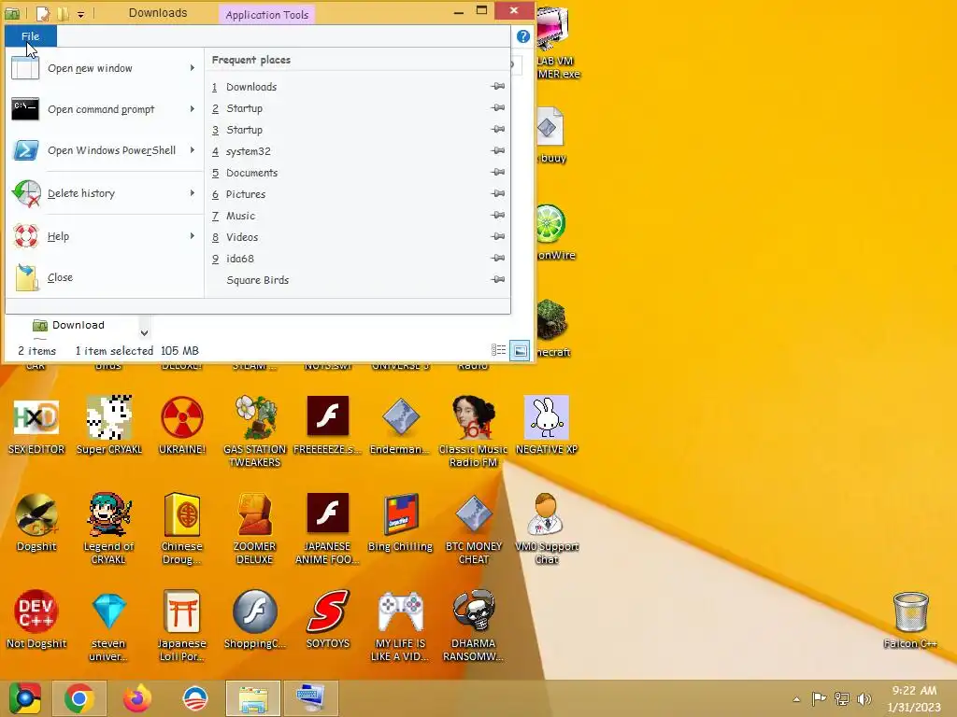The height and width of the screenshot is (717, 957).
Task: Expand Open command prompt submenu arrow
Action: click(x=193, y=109)
